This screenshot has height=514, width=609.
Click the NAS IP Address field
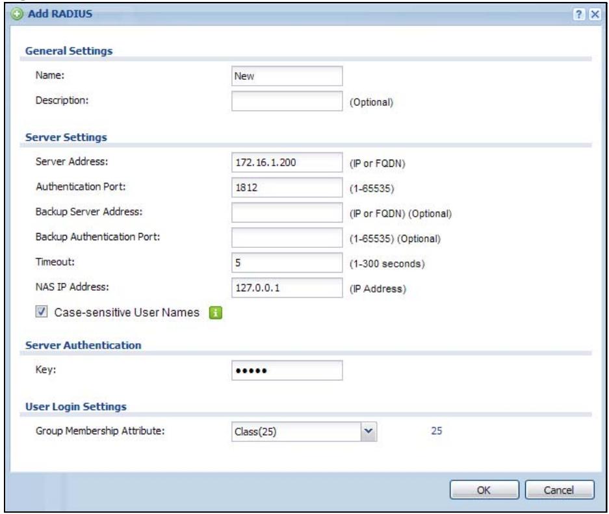pyautogui.click(x=287, y=288)
